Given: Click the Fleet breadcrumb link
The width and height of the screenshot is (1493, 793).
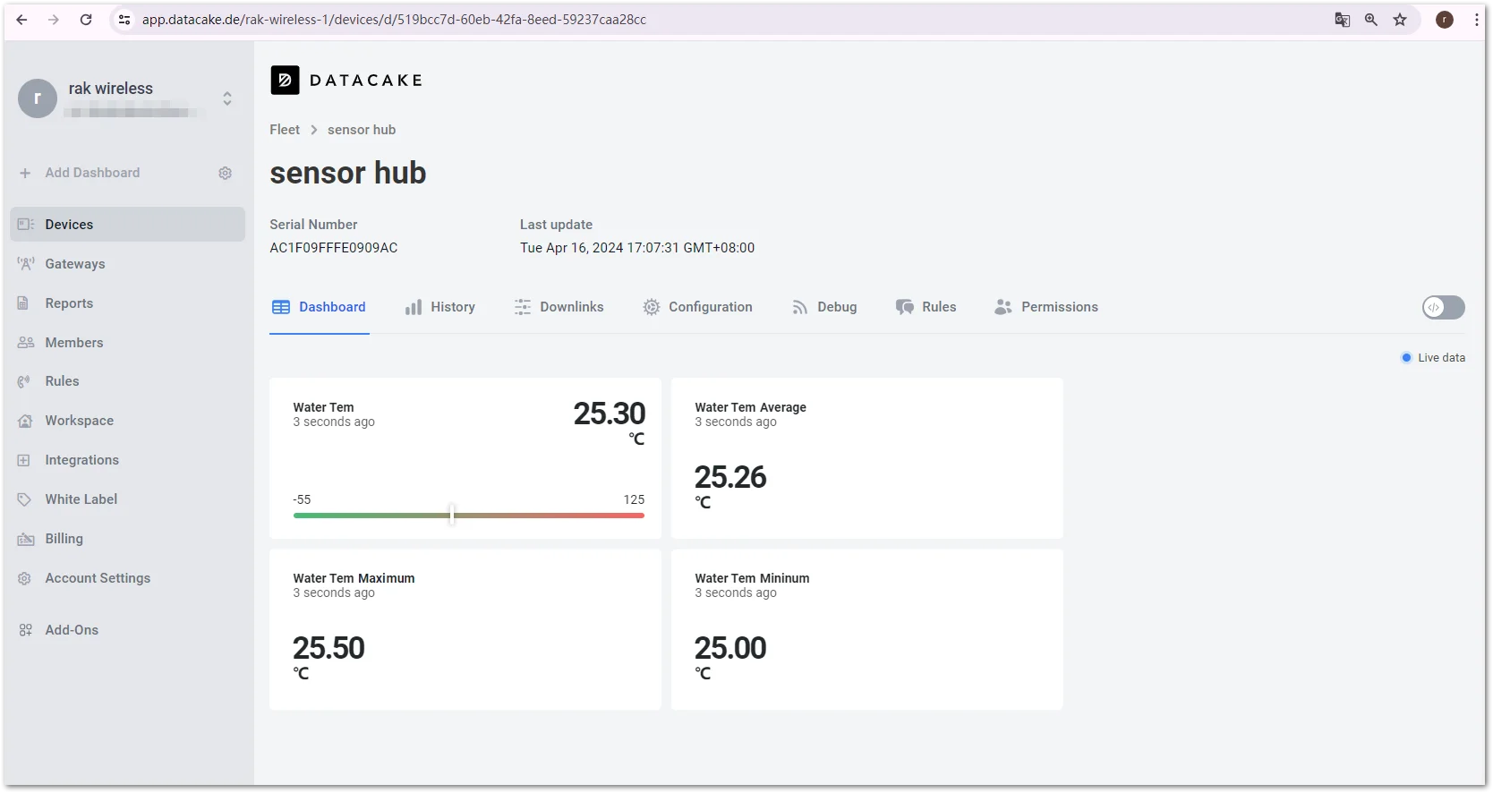Looking at the screenshot, I should click(x=285, y=130).
